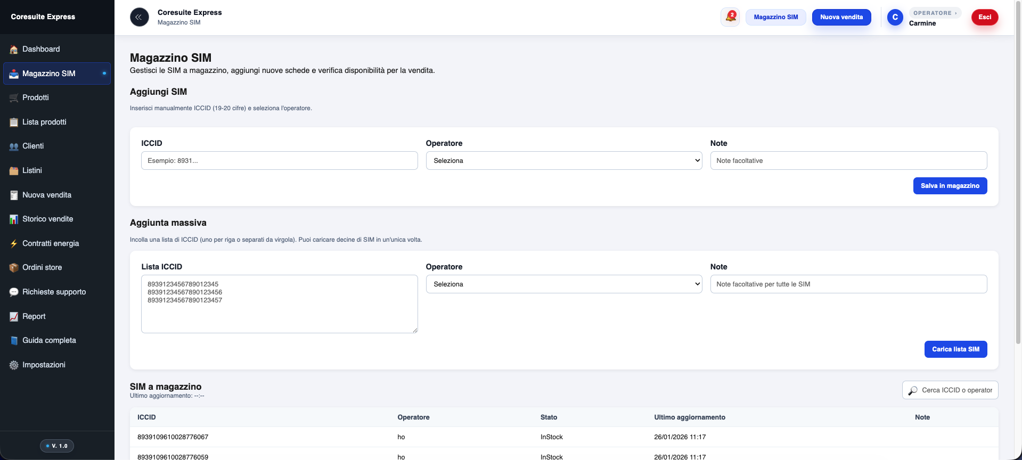The width and height of the screenshot is (1022, 460).
Task: Expand the OPERATORE role chevron near Carmine
Action: (955, 13)
